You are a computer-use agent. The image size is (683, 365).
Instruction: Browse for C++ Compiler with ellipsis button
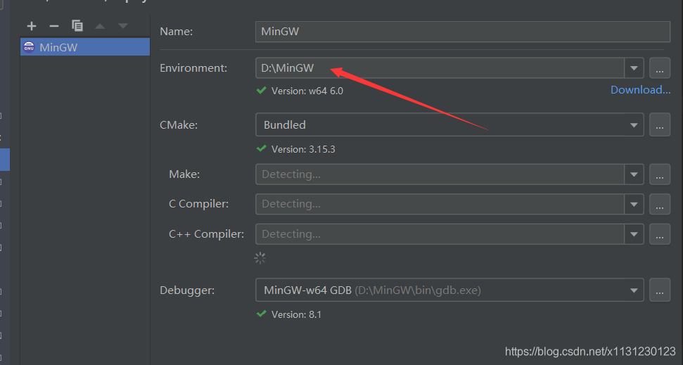tap(660, 234)
